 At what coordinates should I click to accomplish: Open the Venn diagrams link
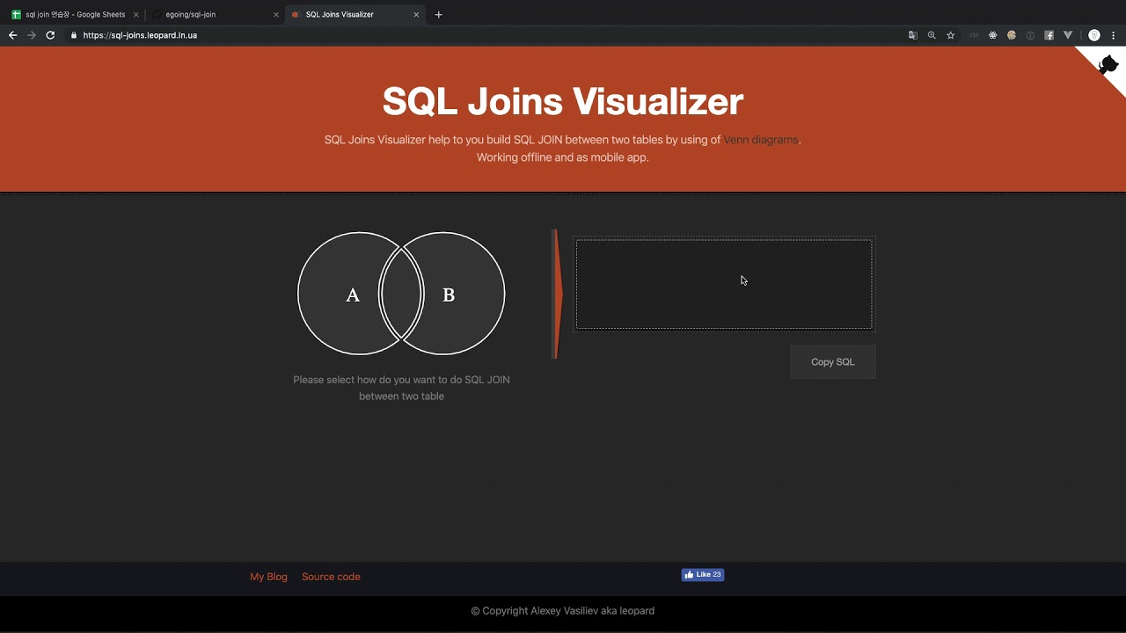(761, 140)
